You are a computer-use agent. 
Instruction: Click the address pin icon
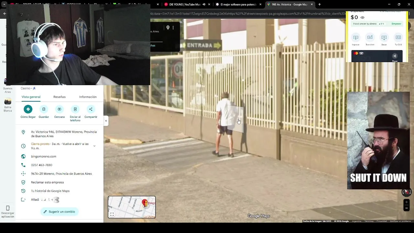[23, 132]
